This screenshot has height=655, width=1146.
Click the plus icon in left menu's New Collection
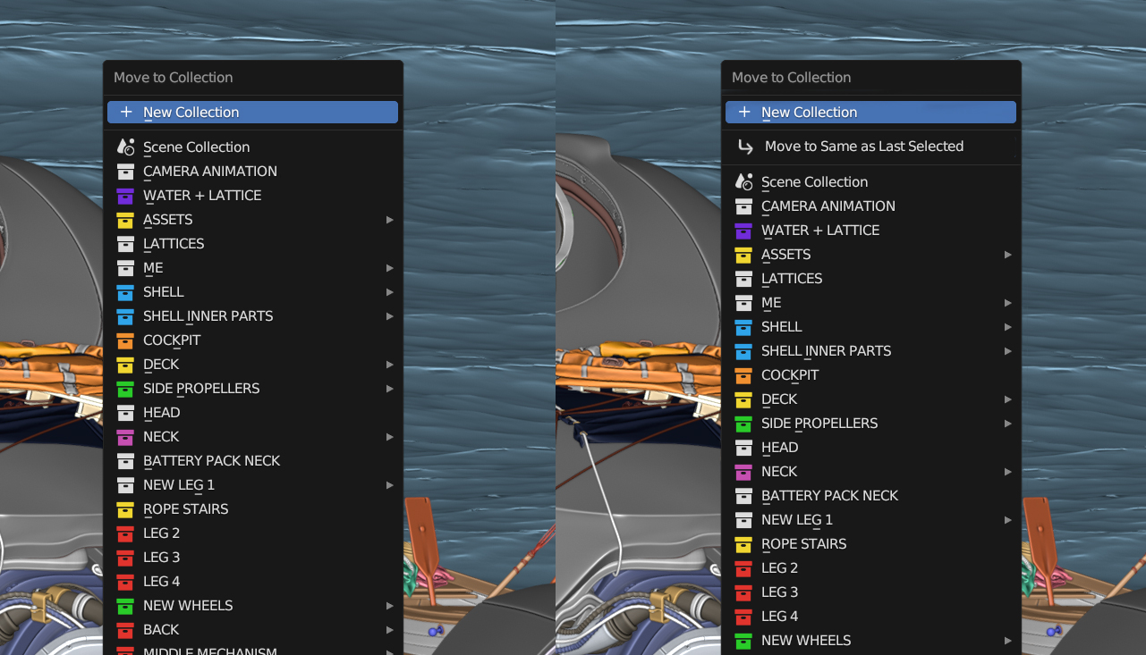[126, 112]
